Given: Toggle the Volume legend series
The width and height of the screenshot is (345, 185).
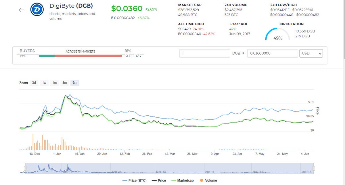Looking at the screenshot, I should pyautogui.click(x=209, y=180).
